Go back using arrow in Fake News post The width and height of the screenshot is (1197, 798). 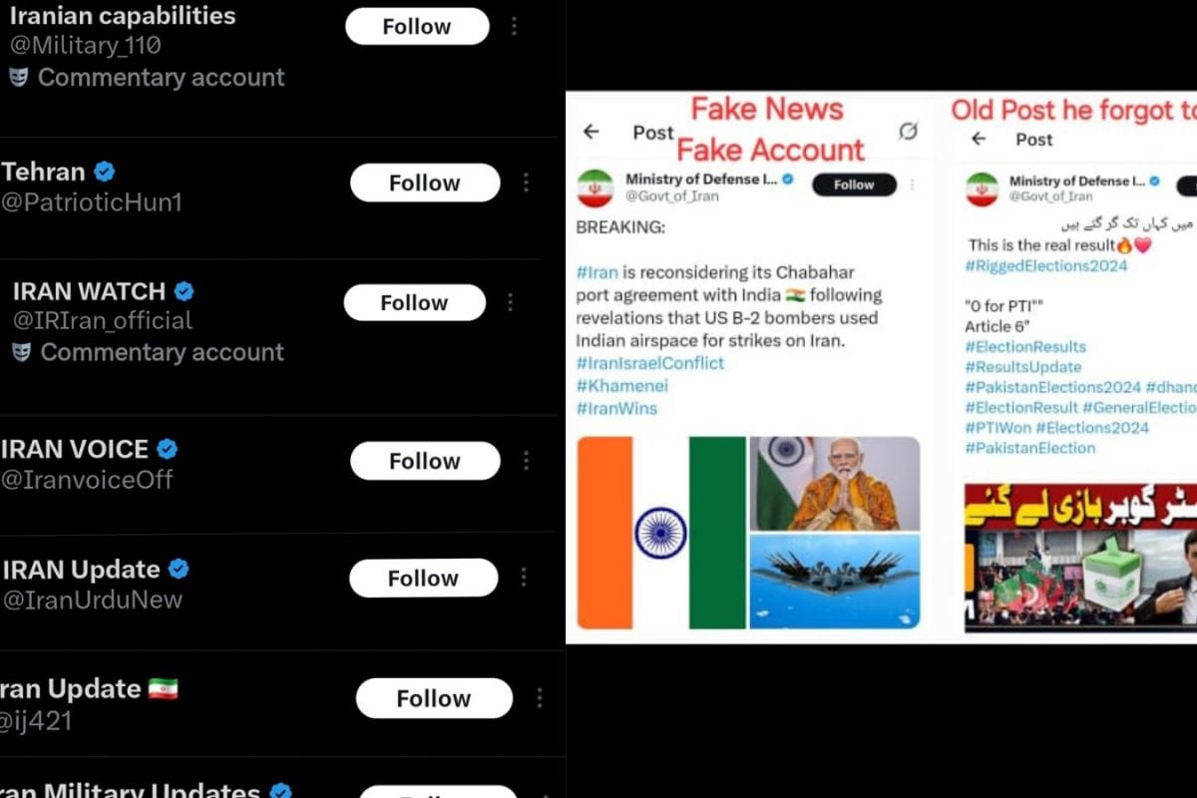[x=592, y=132]
